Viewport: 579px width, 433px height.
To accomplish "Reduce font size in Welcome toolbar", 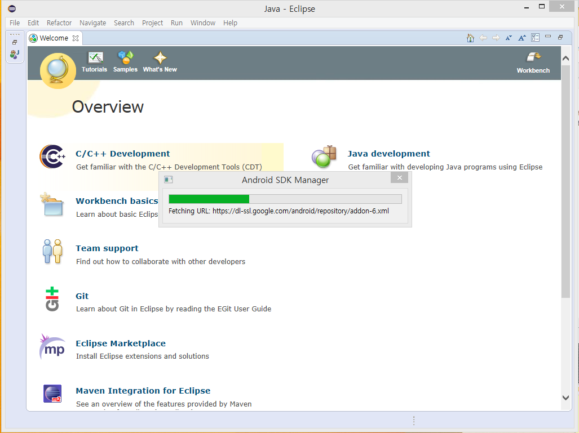I will click(509, 38).
